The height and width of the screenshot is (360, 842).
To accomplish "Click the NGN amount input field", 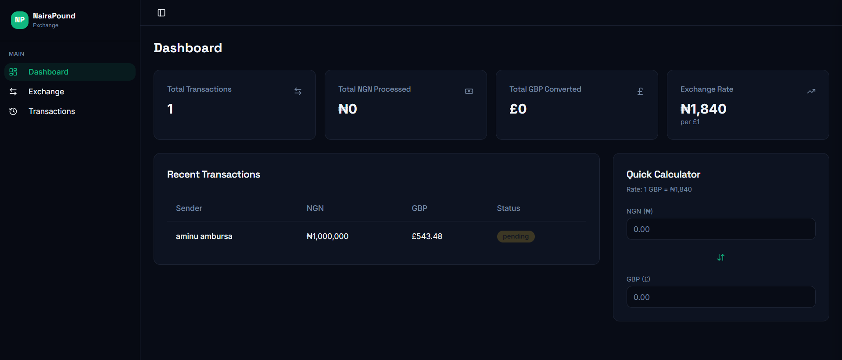I will point(721,229).
